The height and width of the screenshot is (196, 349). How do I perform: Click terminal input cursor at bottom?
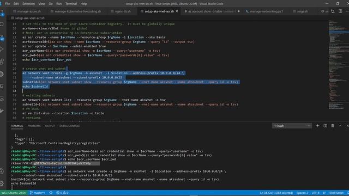[x=12, y=187]
